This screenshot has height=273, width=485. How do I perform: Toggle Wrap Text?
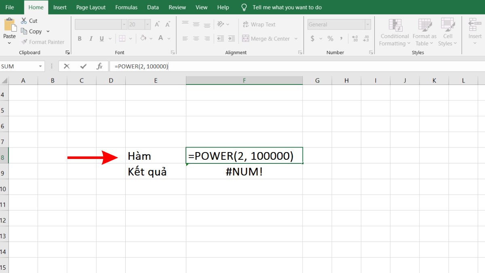(259, 24)
